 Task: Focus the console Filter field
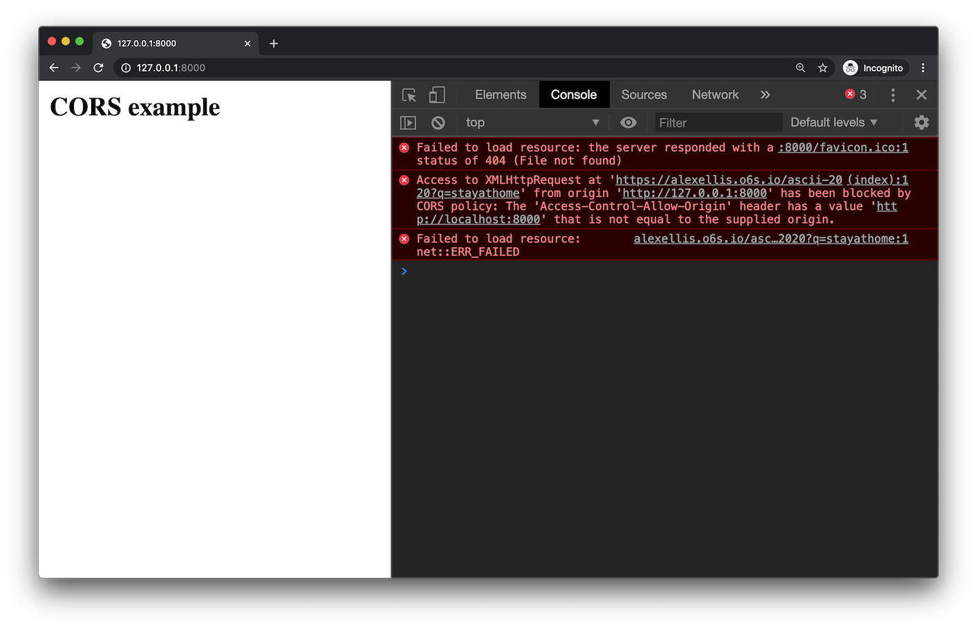(x=718, y=122)
